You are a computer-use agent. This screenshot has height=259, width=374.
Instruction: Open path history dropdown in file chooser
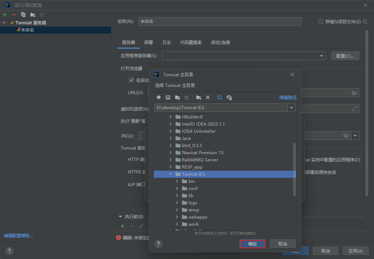click(291, 108)
